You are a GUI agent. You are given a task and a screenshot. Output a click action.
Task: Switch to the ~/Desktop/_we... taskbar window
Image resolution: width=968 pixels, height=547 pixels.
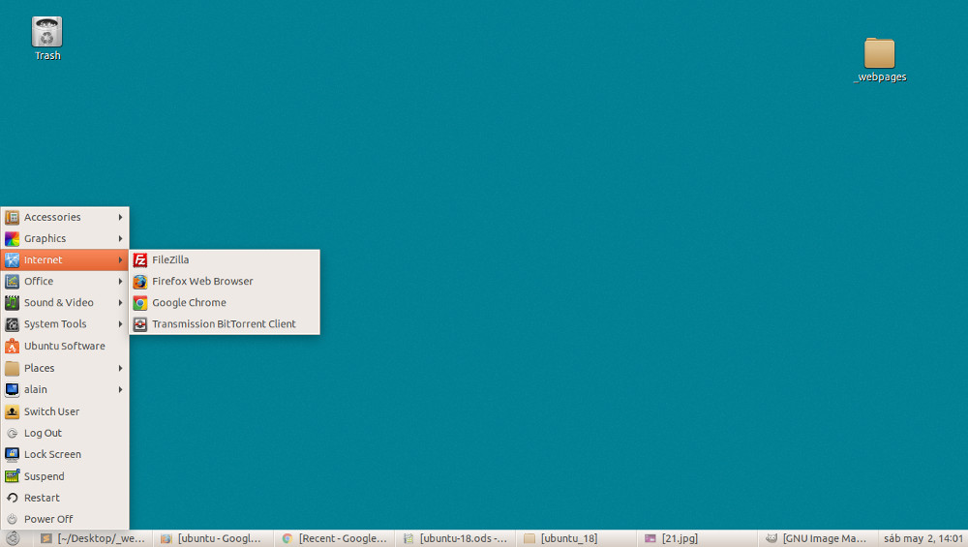[93, 538]
